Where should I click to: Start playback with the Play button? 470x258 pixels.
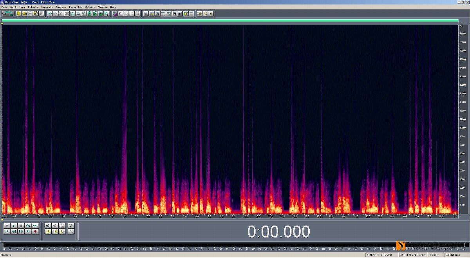click(14, 226)
